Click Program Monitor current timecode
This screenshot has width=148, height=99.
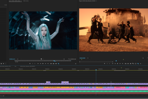82,58
